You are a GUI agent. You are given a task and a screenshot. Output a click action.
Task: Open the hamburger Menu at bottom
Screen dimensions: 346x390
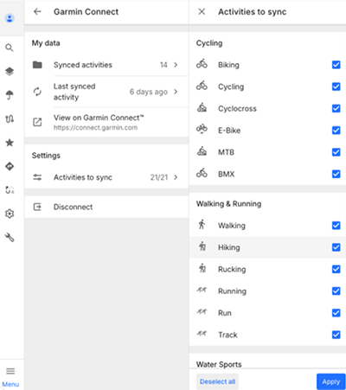(x=10, y=376)
